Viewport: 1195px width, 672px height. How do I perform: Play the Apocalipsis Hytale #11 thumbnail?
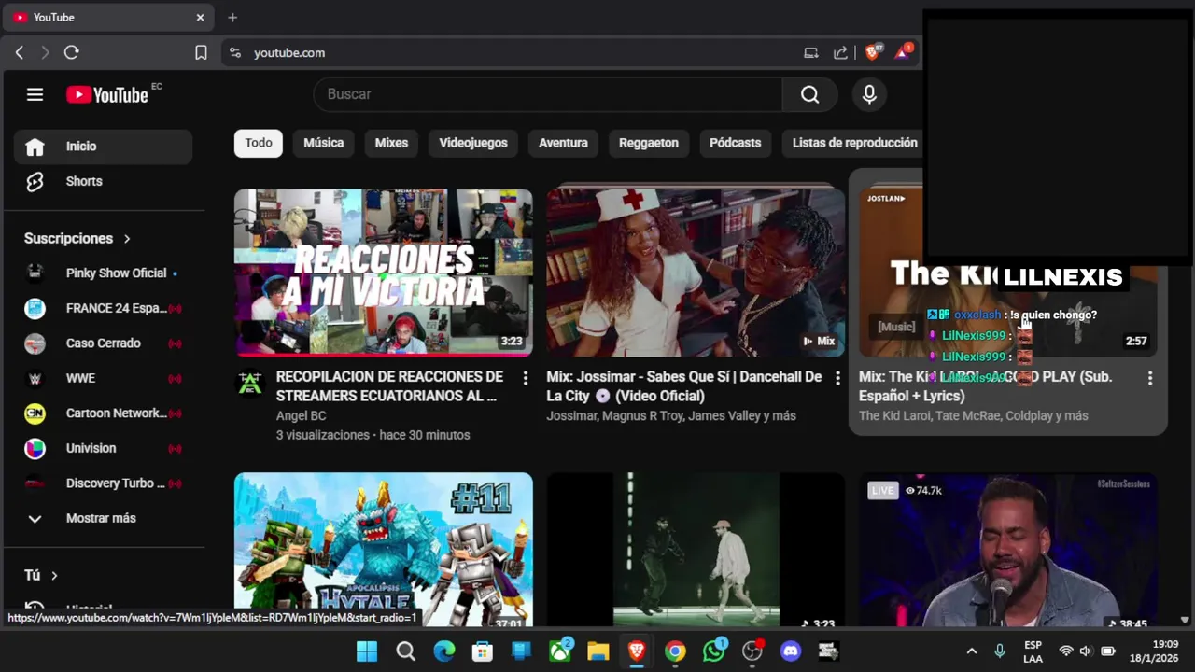[384, 550]
